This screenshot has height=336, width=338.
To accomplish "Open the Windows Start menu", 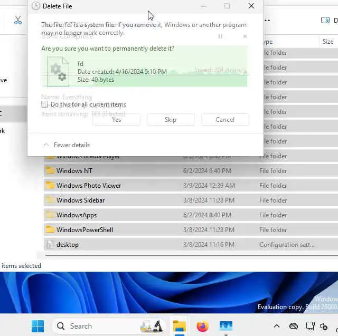I will [x=37, y=326].
